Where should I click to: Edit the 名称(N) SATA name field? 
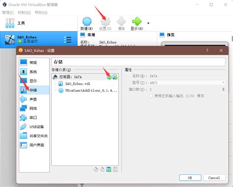[x=187, y=76]
